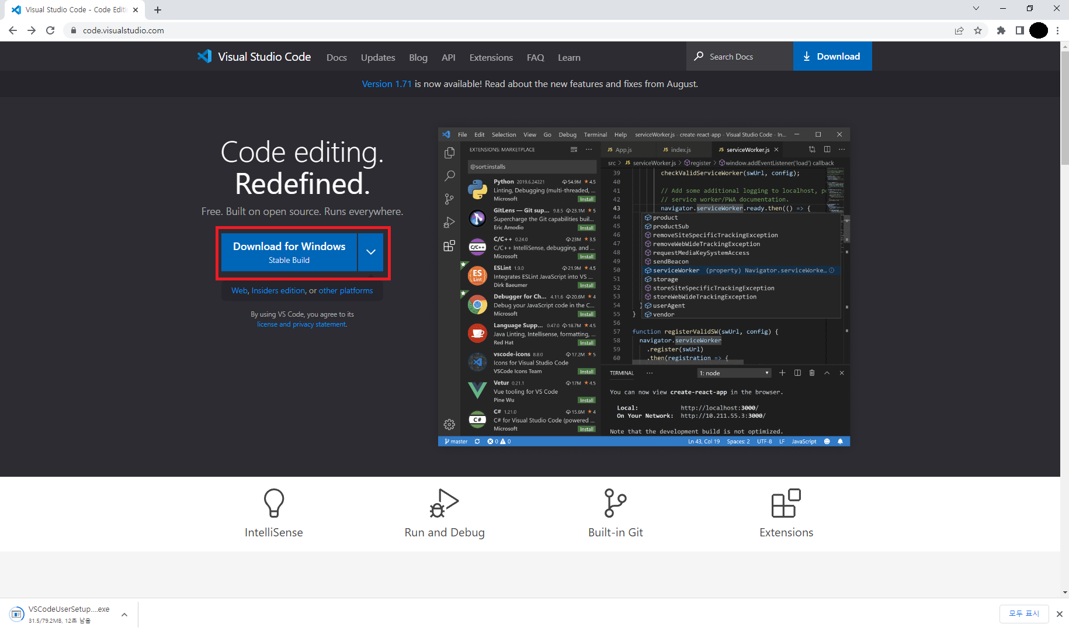Open the Chrome three-dot menu
This screenshot has height=631, width=1069.
pyautogui.click(x=1058, y=30)
